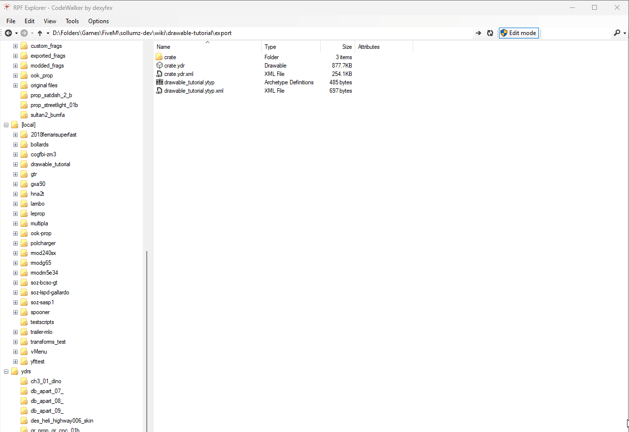Viewport: 629px width, 432px height.
Task: Click the address path field
Action: (x=261, y=33)
